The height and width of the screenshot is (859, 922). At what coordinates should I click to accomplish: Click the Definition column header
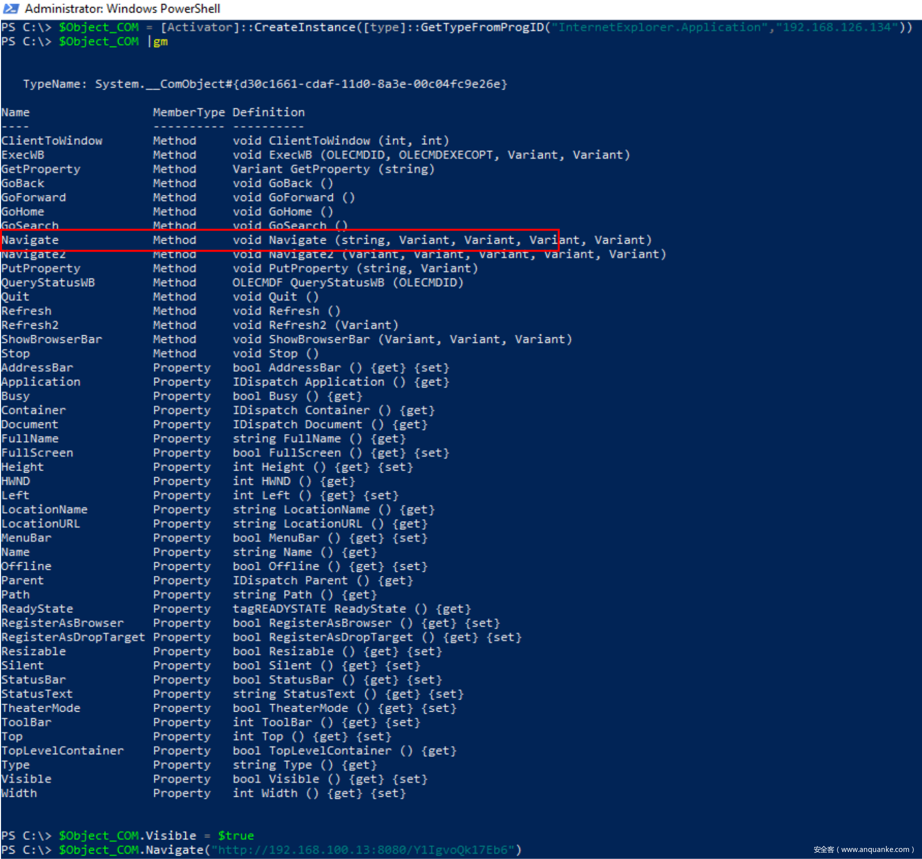coord(268,112)
